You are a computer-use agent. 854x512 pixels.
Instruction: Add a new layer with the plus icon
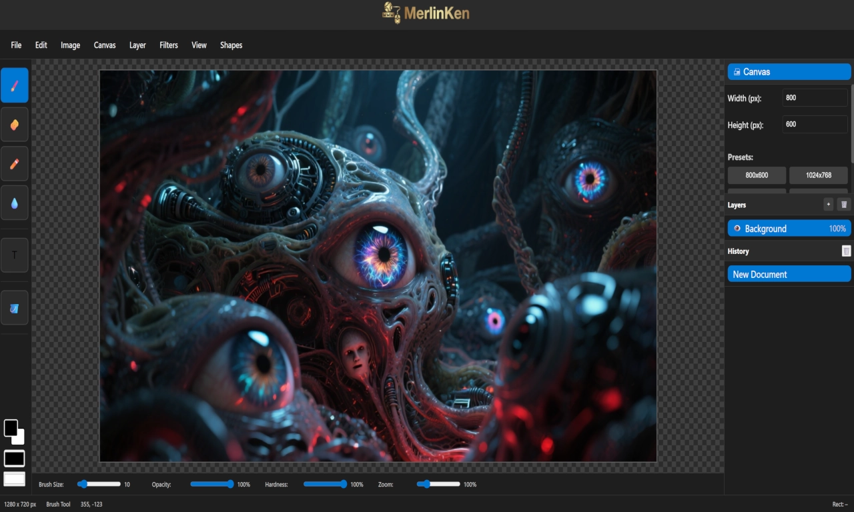828,204
